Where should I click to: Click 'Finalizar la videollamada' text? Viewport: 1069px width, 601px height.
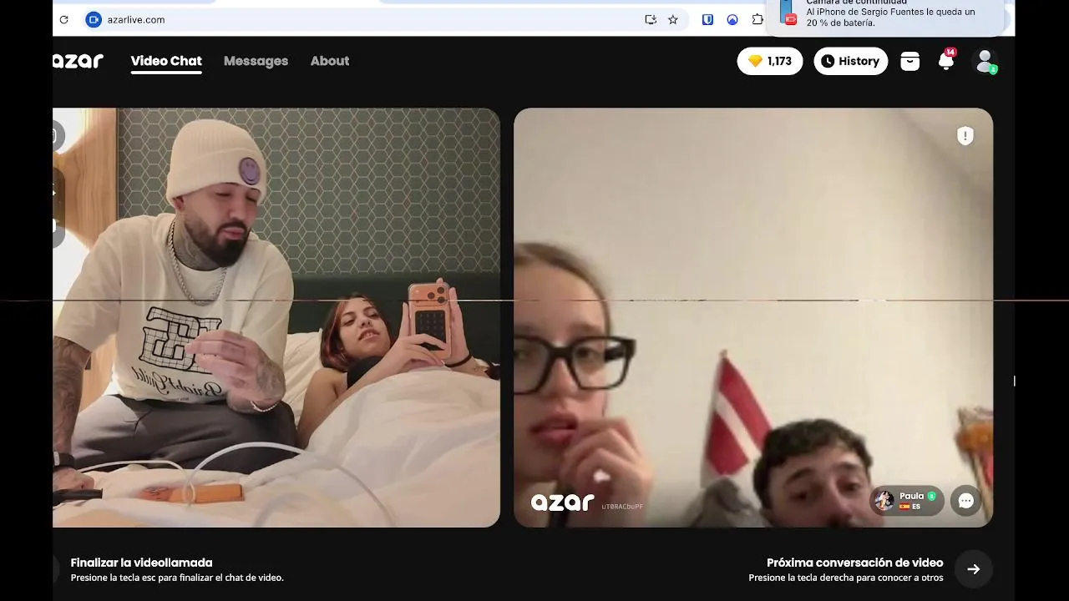[x=141, y=563]
